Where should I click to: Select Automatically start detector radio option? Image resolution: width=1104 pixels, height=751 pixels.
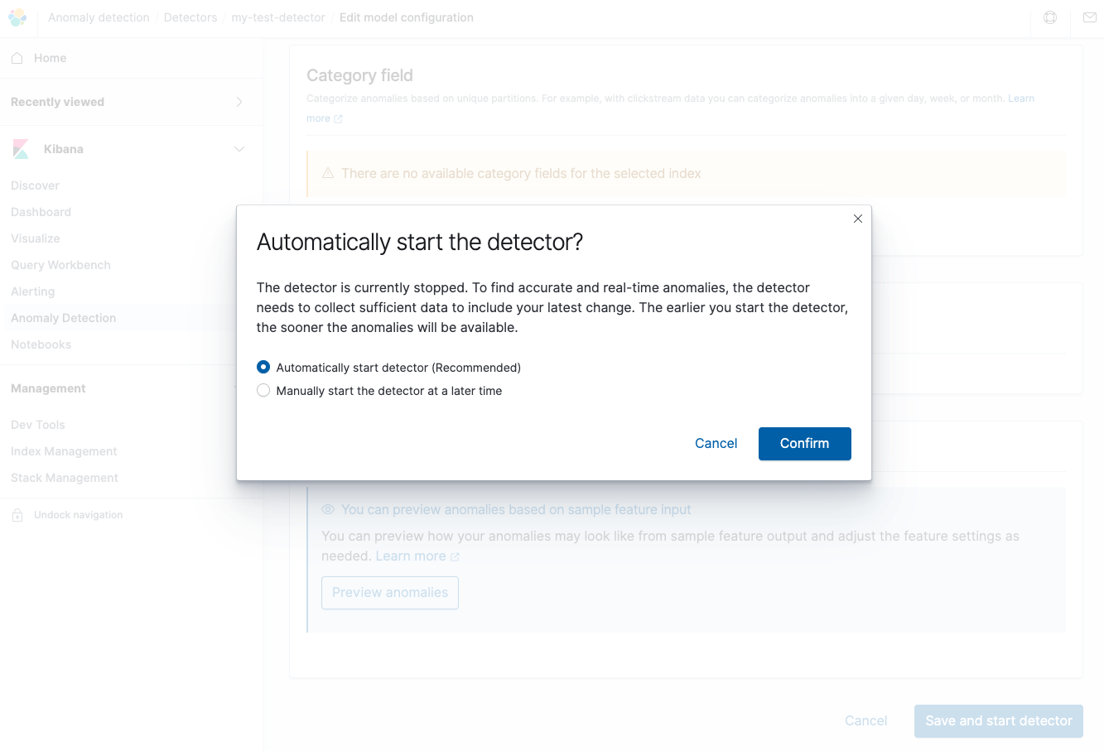coord(263,367)
